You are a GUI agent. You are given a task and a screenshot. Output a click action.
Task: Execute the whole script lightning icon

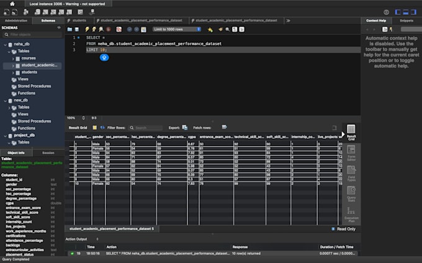coord(88,29)
